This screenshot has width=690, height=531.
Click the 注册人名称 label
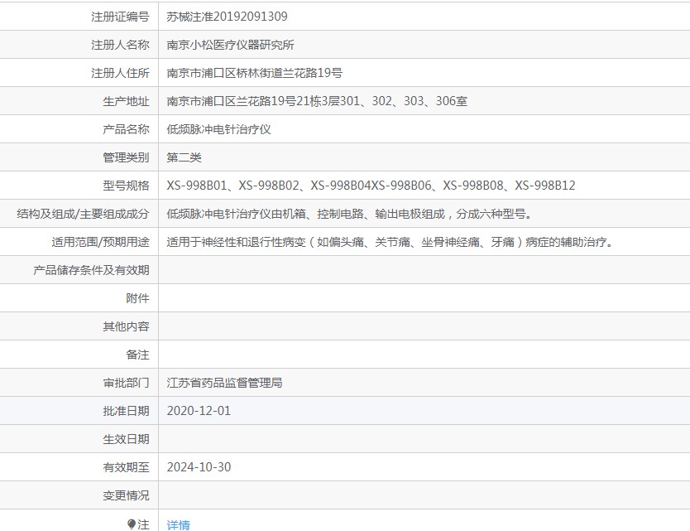coord(120,45)
